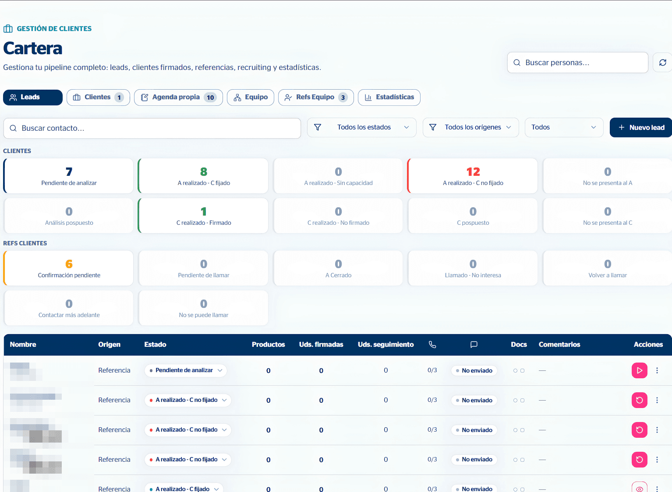Filter by C realizado - Firmado card

203,216
